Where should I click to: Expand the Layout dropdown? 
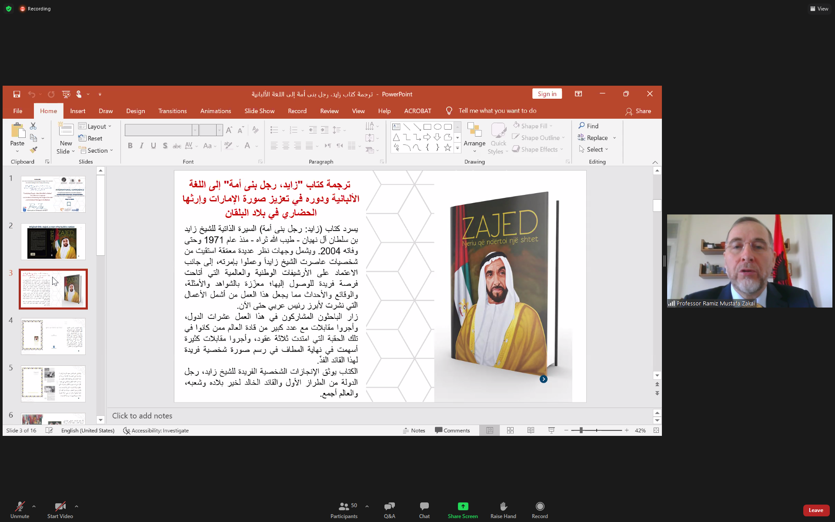point(96,126)
